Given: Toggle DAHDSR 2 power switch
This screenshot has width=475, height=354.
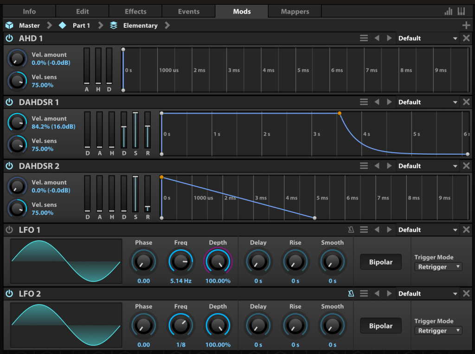Looking at the screenshot, I should pos(9,166).
